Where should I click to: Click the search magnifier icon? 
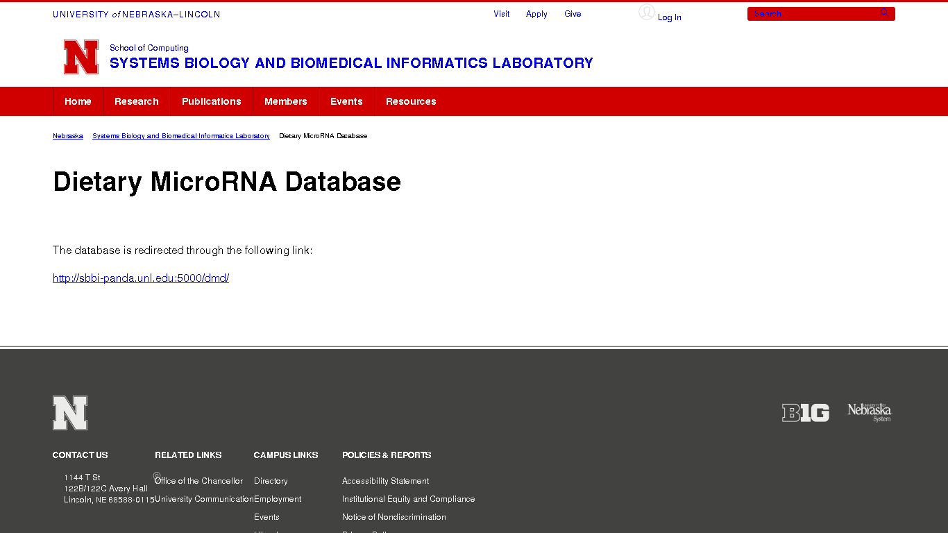[884, 13]
